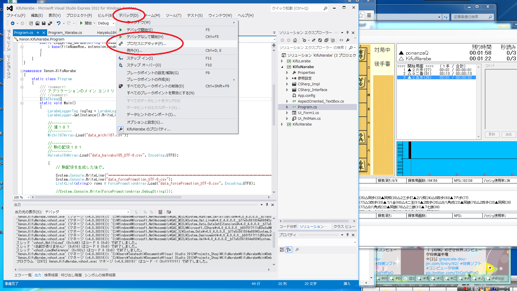
Task: Click the Undo arrow icon
Action: coord(59,23)
